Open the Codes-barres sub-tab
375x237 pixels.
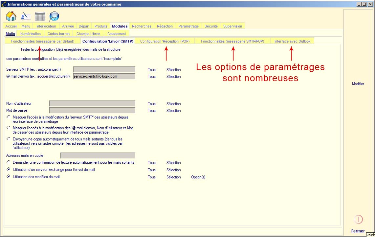pos(58,34)
